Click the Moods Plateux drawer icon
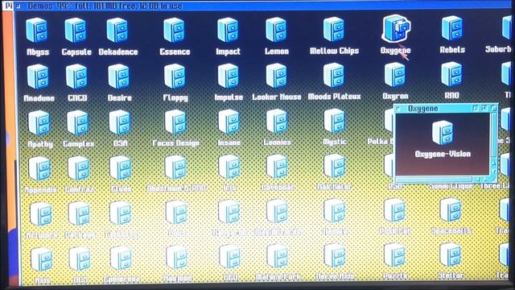The width and height of the screenshot is (515, 290). tap(334, 76)
